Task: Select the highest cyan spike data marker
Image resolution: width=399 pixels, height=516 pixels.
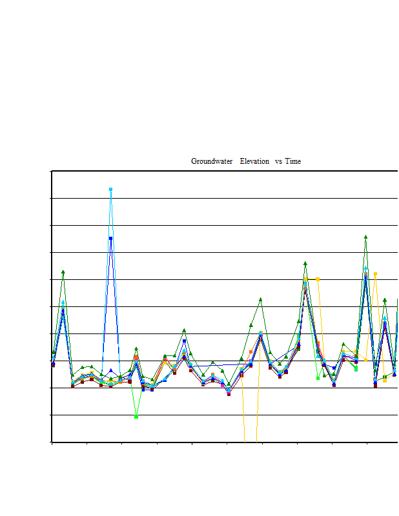Action: point(111,190)
